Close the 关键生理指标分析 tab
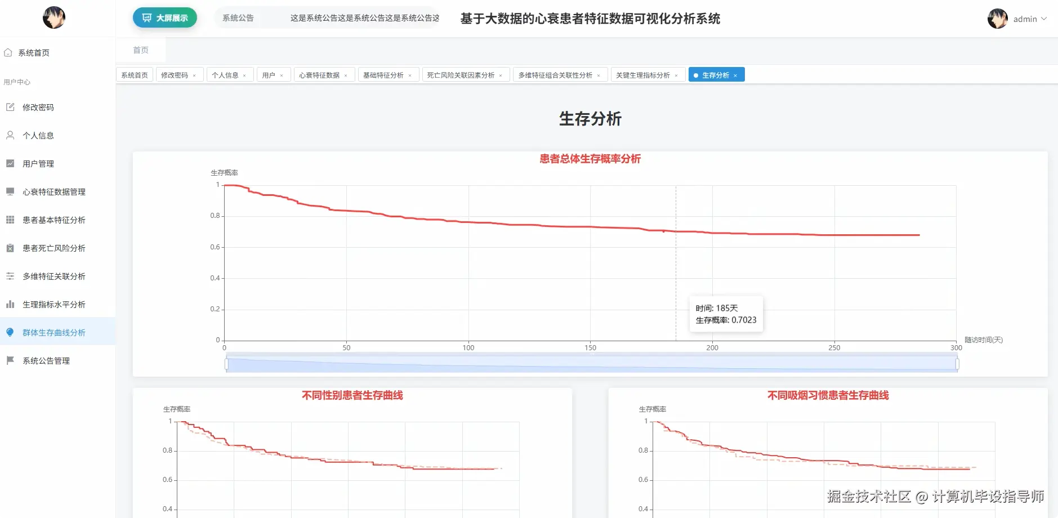The height and width of the screenshot is (518, 1058). 676,75
